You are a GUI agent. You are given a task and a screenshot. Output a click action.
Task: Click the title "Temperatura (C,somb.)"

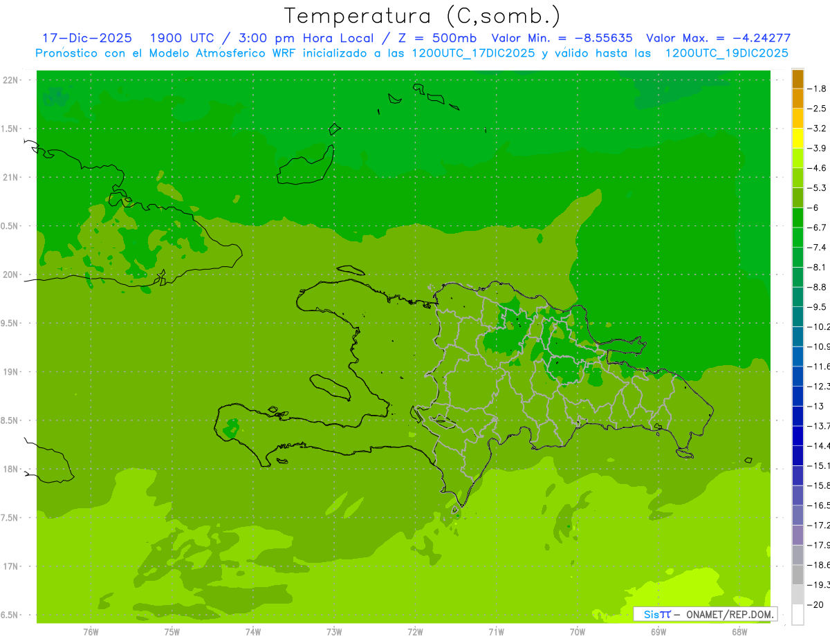(x=423, y=16)
